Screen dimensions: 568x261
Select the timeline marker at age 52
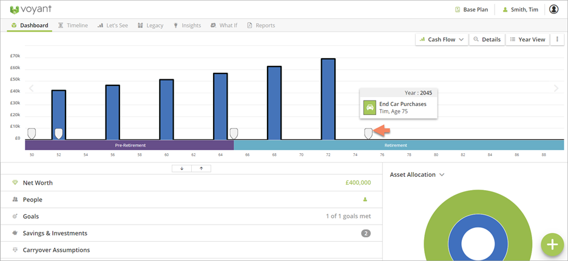(59, 133)
